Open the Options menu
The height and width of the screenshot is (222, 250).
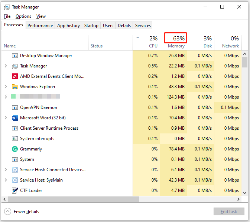tap(23, 16)
